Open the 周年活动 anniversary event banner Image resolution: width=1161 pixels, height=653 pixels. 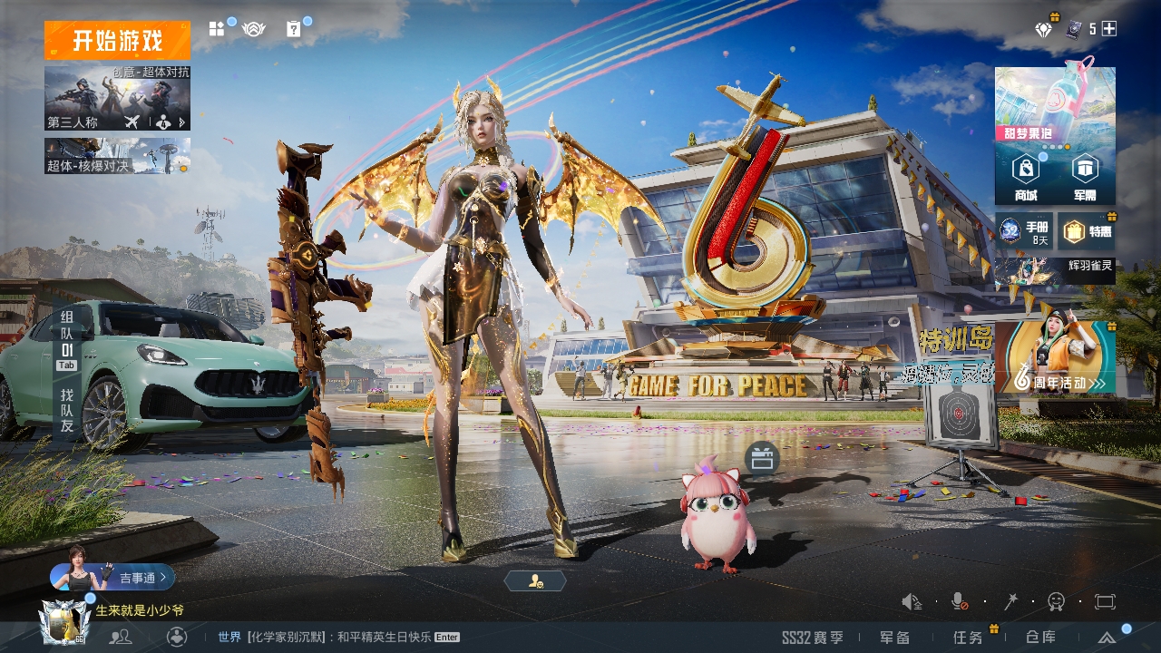click(1055, 357)
